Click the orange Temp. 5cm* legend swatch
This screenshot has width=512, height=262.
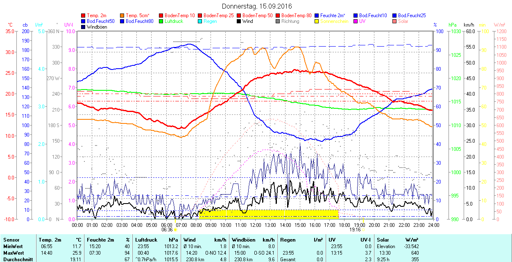point(122,16)
